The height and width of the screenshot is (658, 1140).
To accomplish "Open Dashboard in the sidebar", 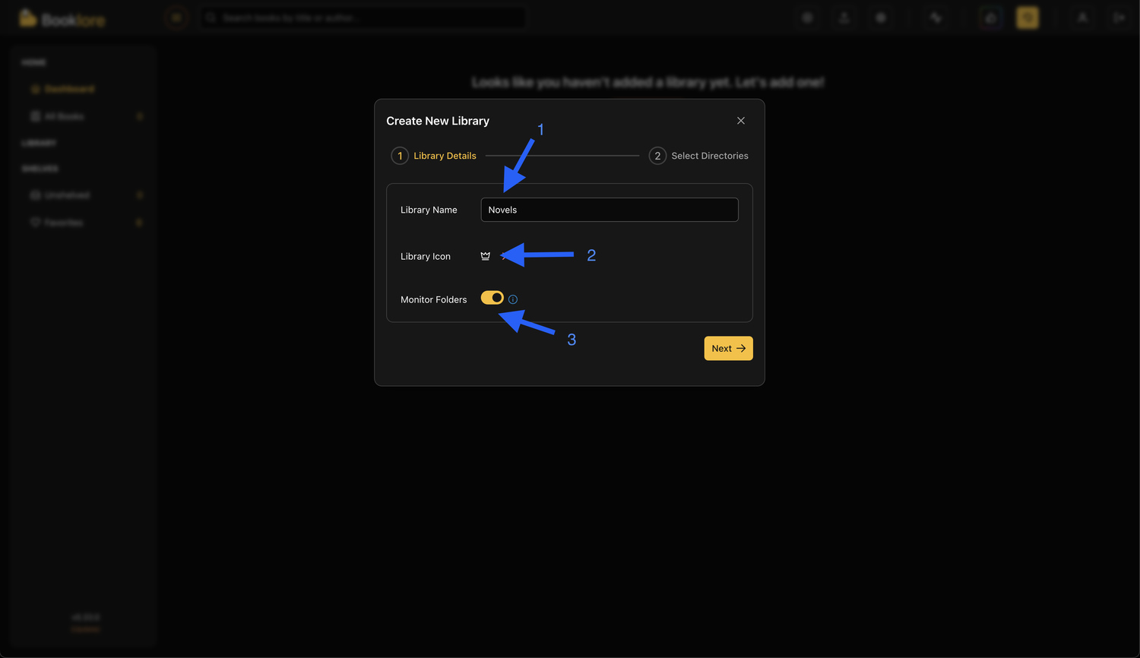I will tap(69, 89).
